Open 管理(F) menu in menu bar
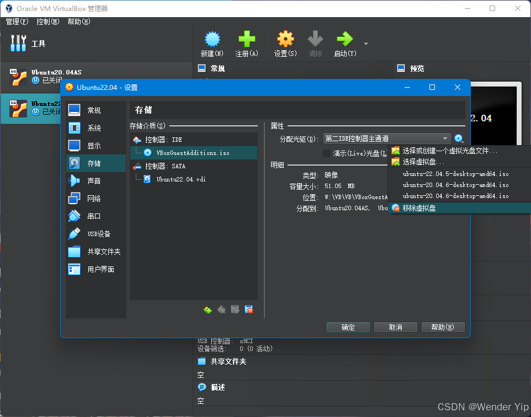 (17, 22)
